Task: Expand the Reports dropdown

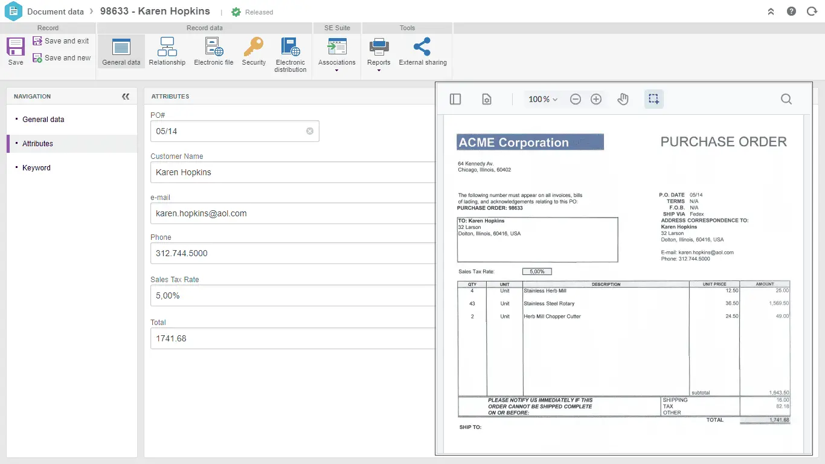Action: pyautogui.click(x=379, y=70)
